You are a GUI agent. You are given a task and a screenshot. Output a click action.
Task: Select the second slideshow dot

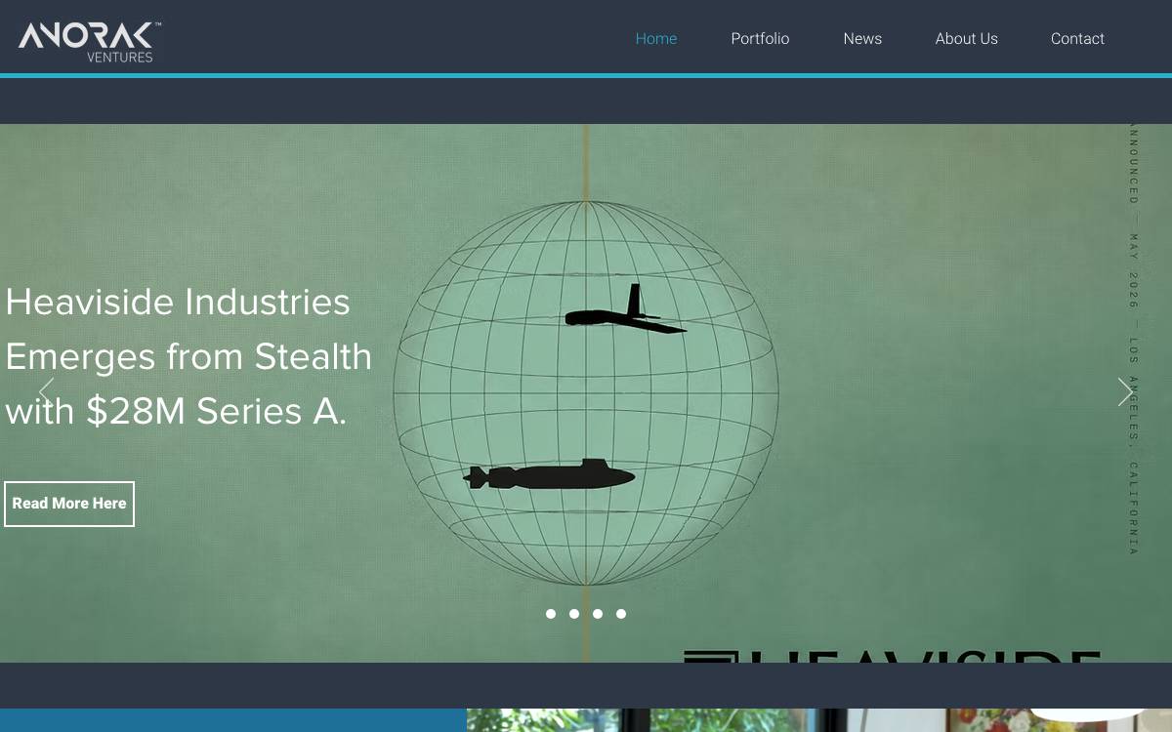tap(574, 614)
